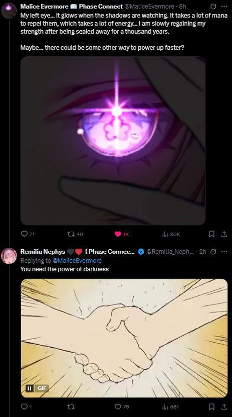Share Malice Evermore's tweet
The width and height of the screenshot is (232, 417).
[224, 234]
